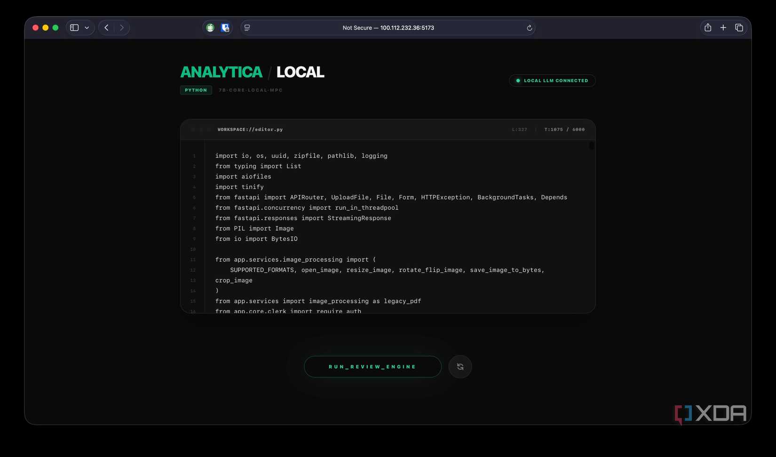Click the line starting with SUPPORTED_FORMATS

coord(387,270)
